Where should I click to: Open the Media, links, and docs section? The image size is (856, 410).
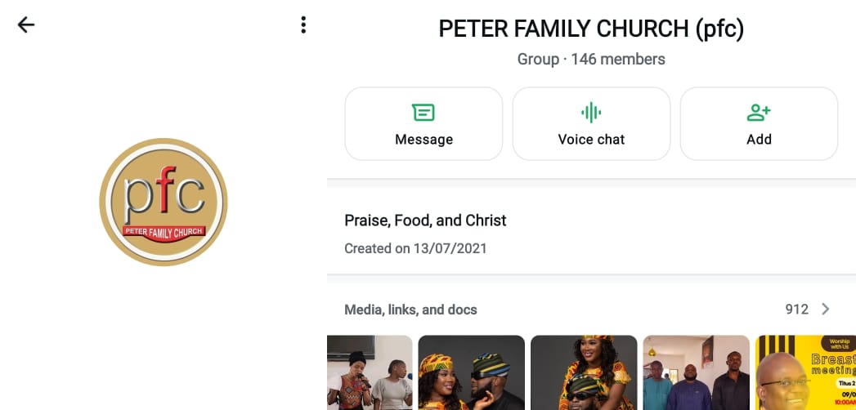point(410,310)
